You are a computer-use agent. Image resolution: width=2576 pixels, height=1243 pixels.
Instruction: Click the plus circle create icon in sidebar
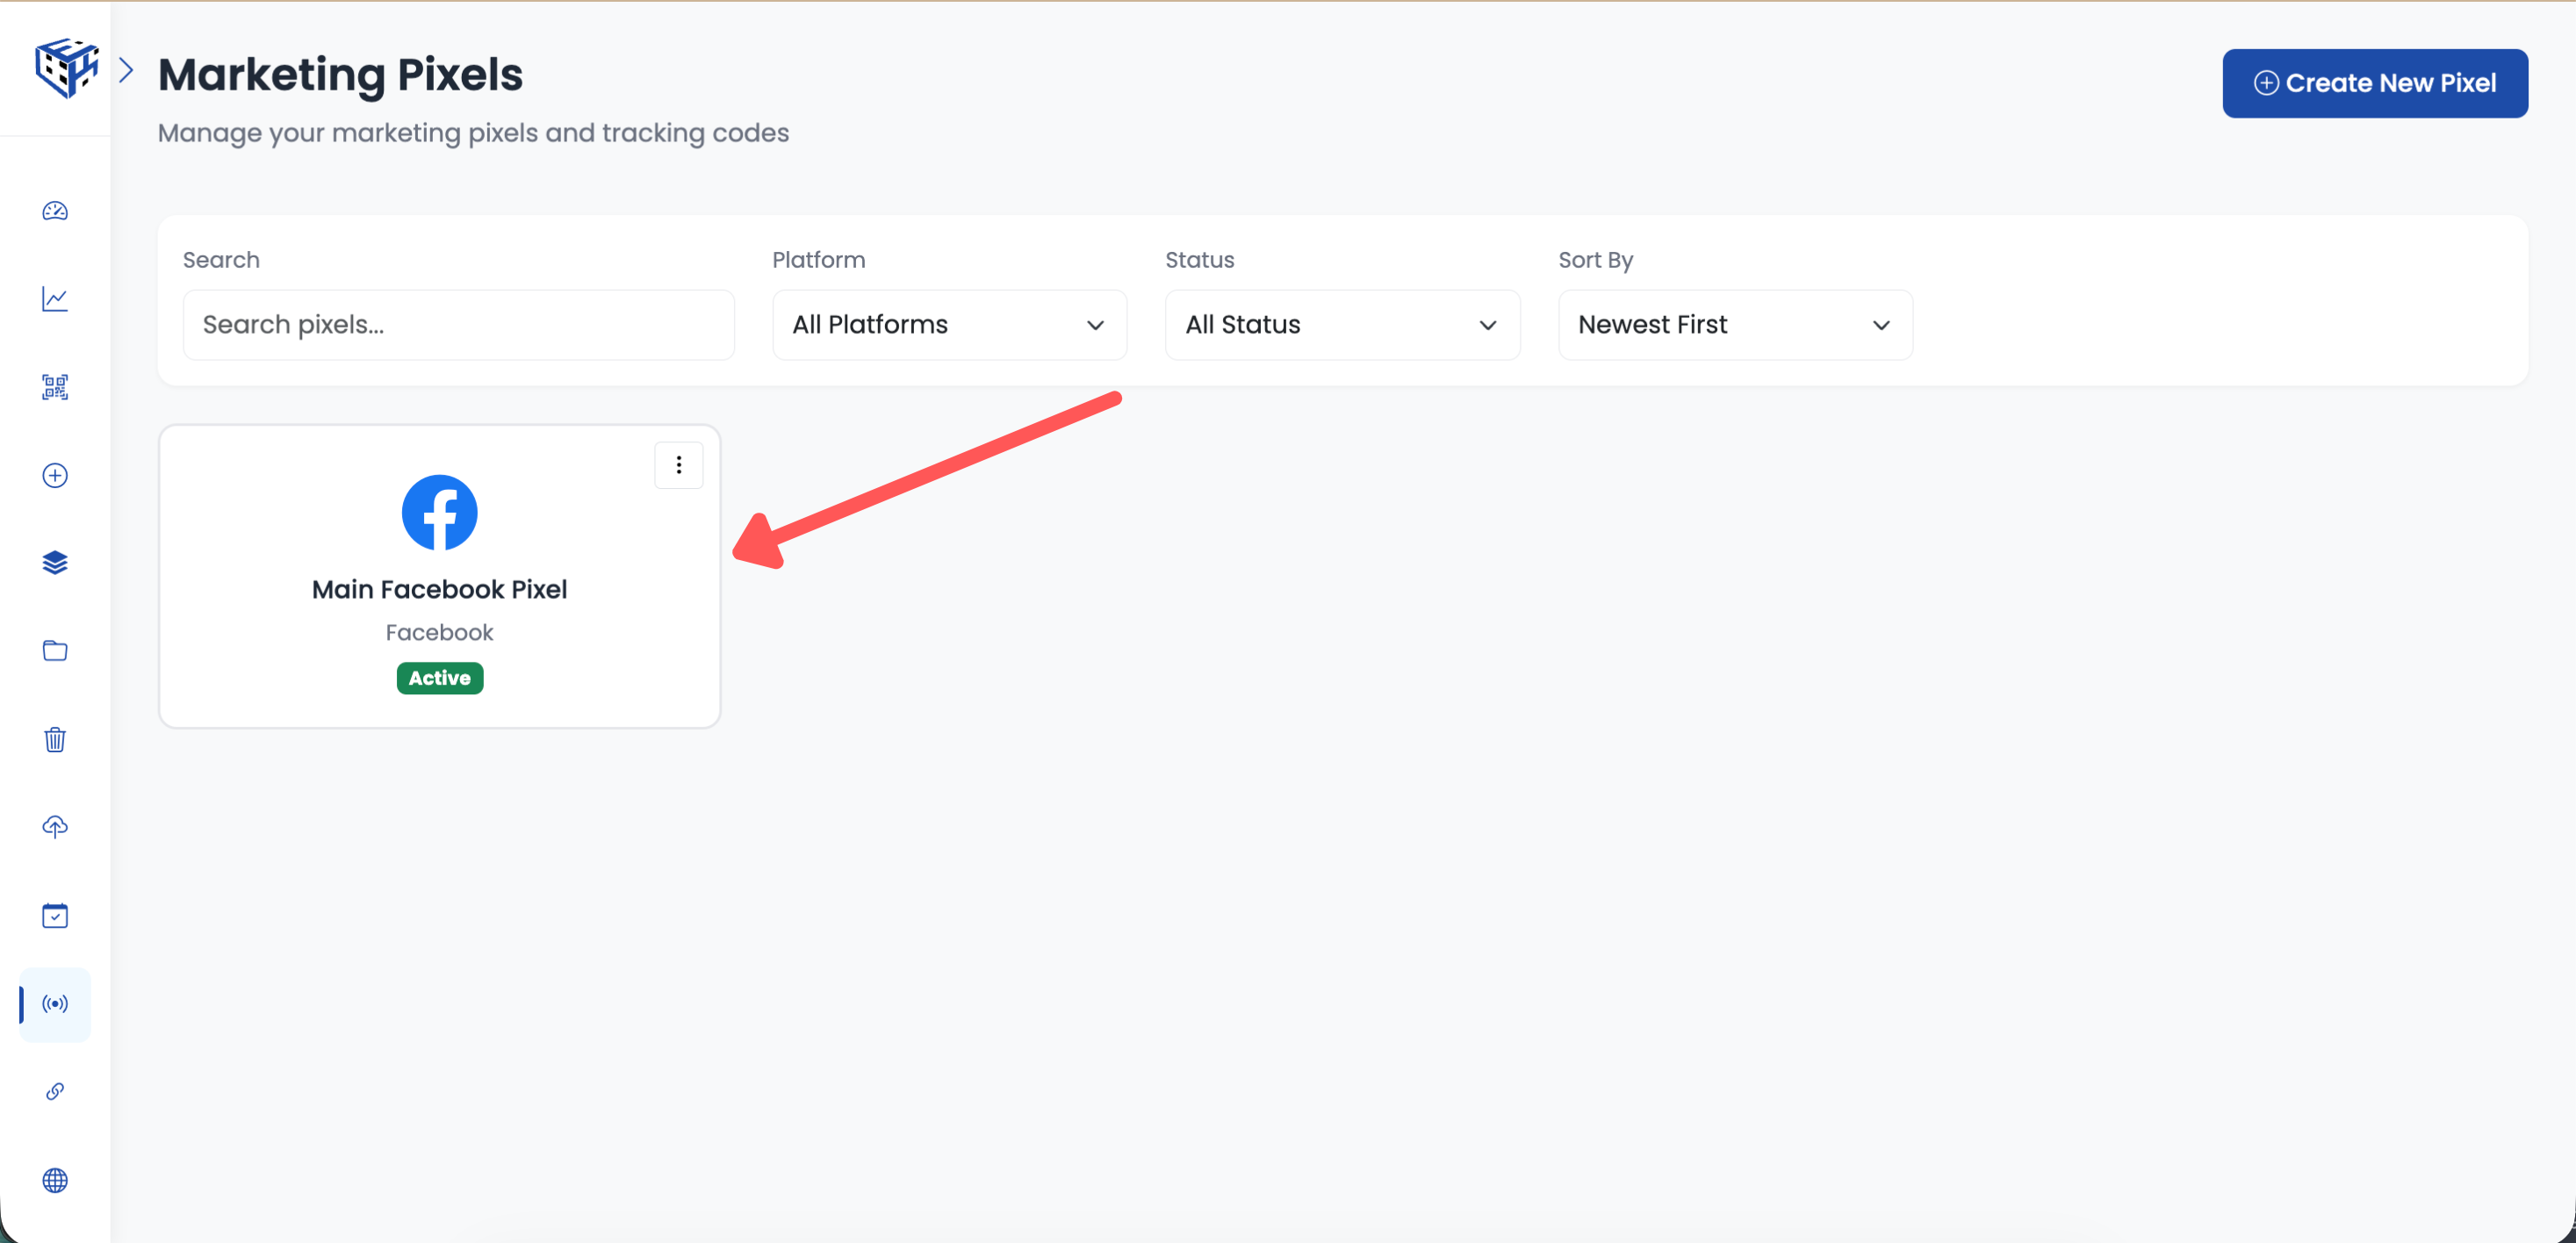[55, 475]
